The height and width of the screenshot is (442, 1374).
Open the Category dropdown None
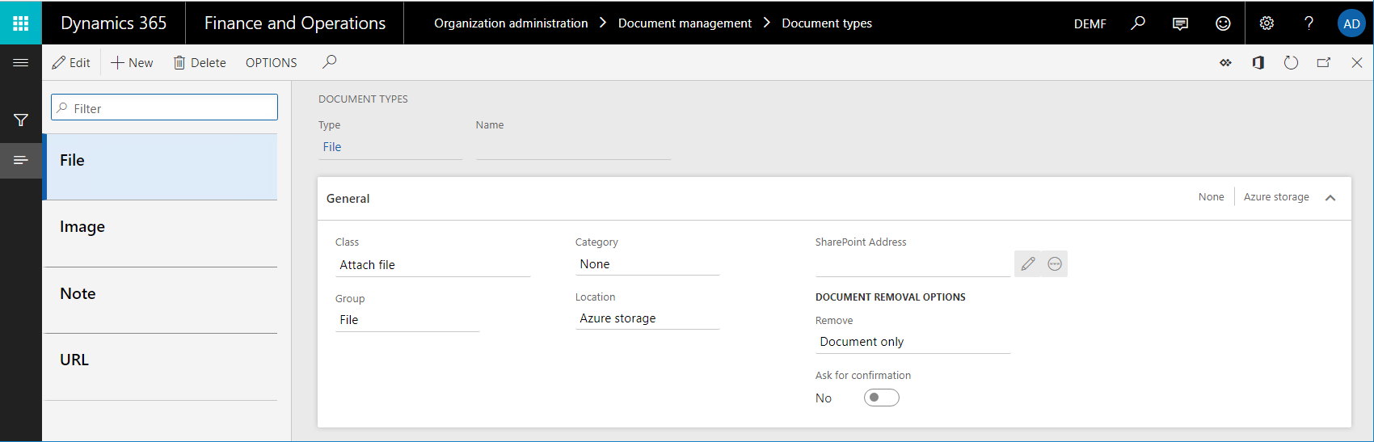tap(647, 264)
